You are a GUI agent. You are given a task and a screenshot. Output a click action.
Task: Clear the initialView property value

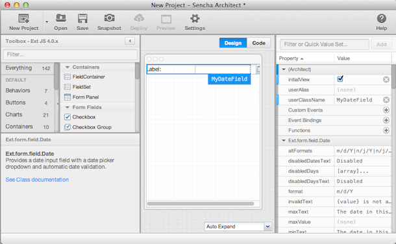tap(386, 80)
